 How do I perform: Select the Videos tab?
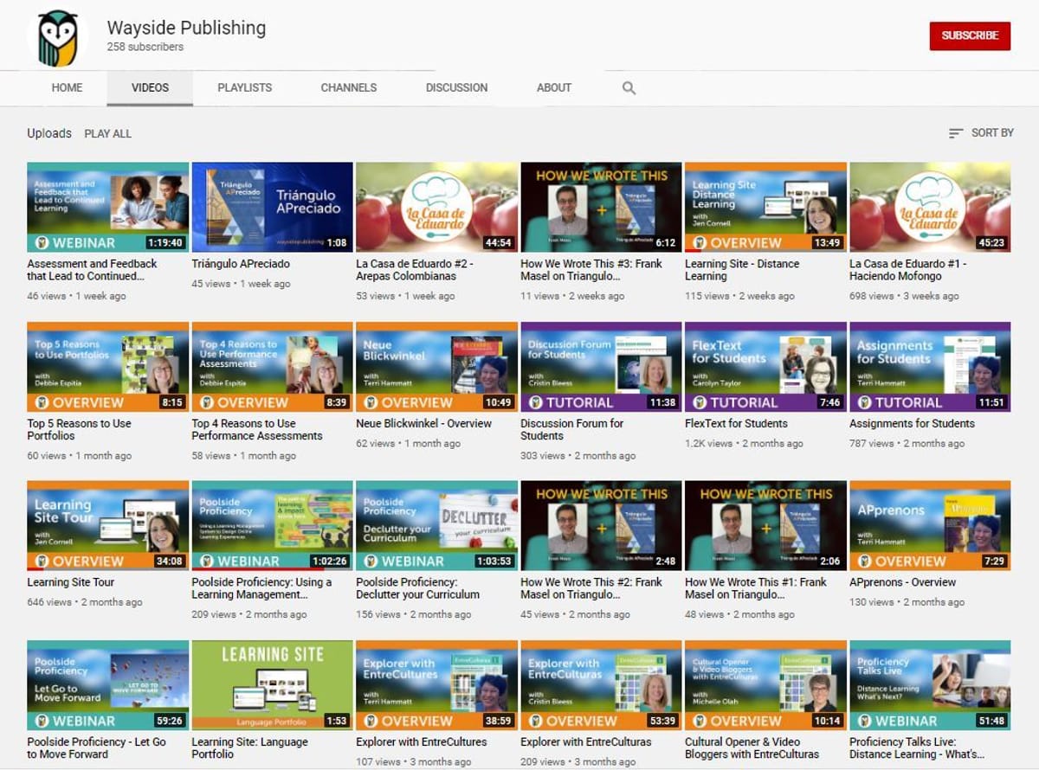150,87
